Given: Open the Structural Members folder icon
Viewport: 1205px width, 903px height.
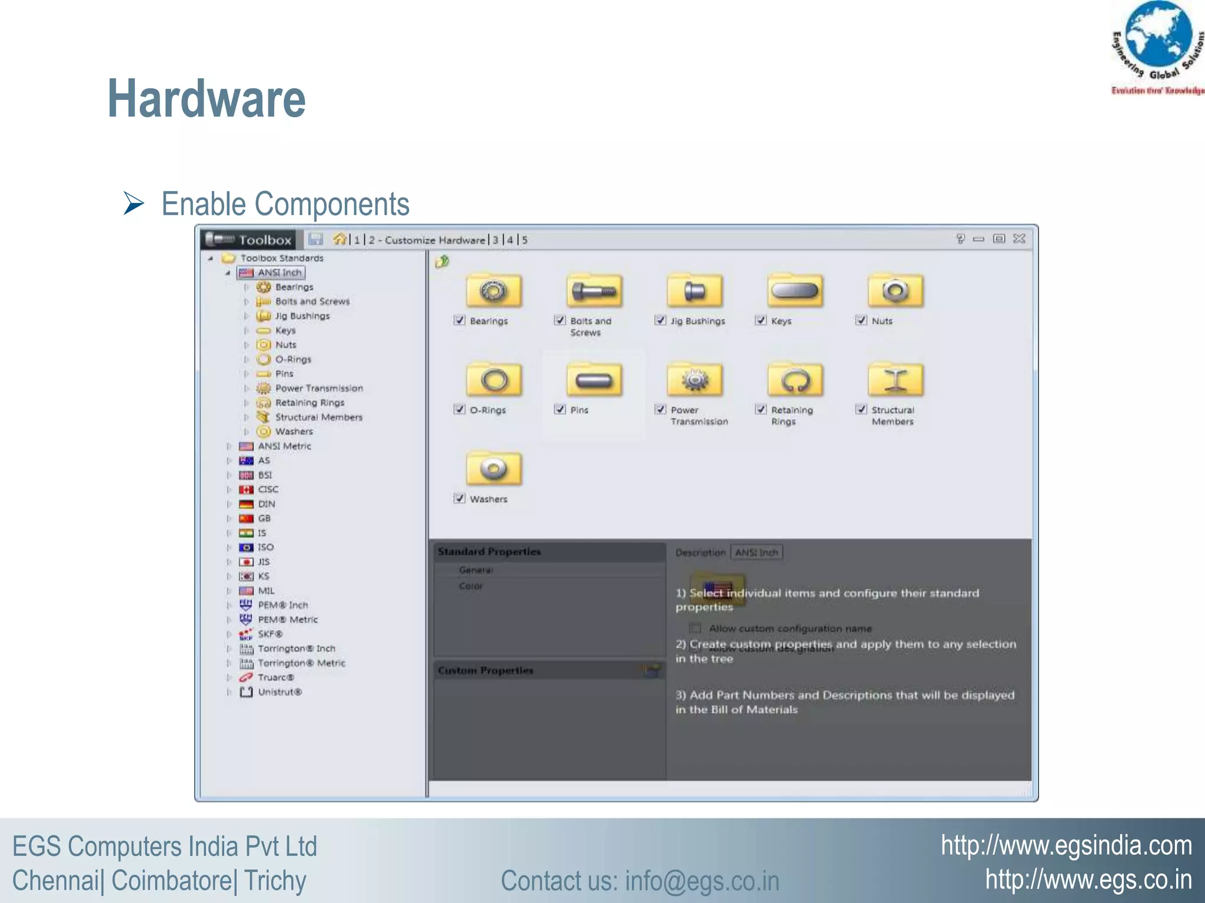Looking at the screenshot, I should pos(895,380).
